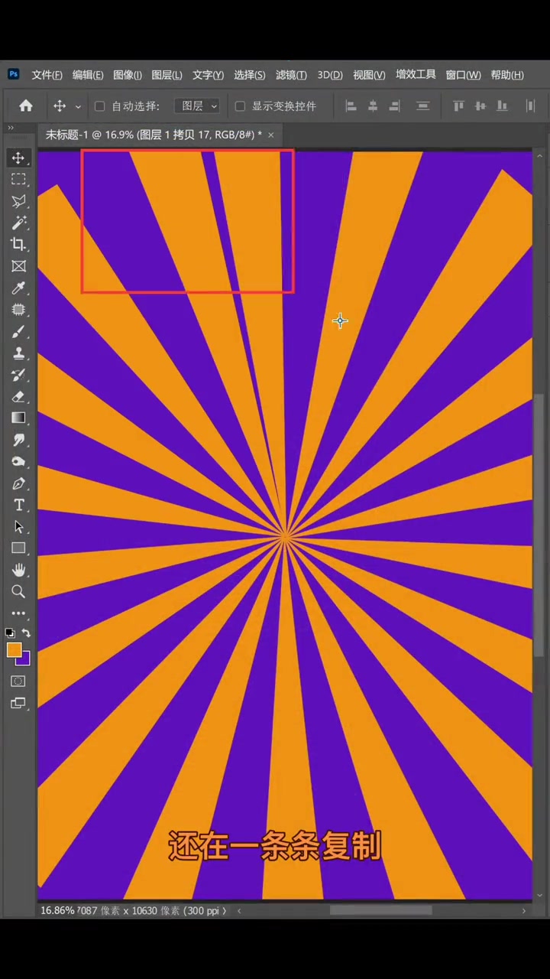550x979 pixels.
Task: Click the Hand tool
Action: [18, 570]
